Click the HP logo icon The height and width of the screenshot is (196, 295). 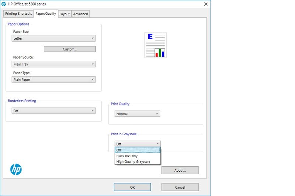(16, 169)
